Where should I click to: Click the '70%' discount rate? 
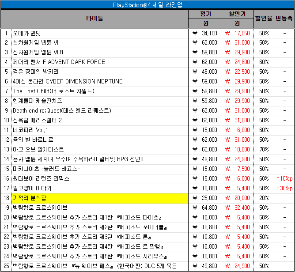click(x=264, y=150)
